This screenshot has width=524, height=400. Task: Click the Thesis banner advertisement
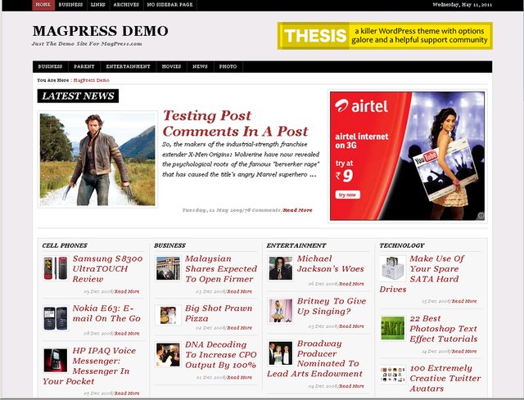[x=385, y=36]
